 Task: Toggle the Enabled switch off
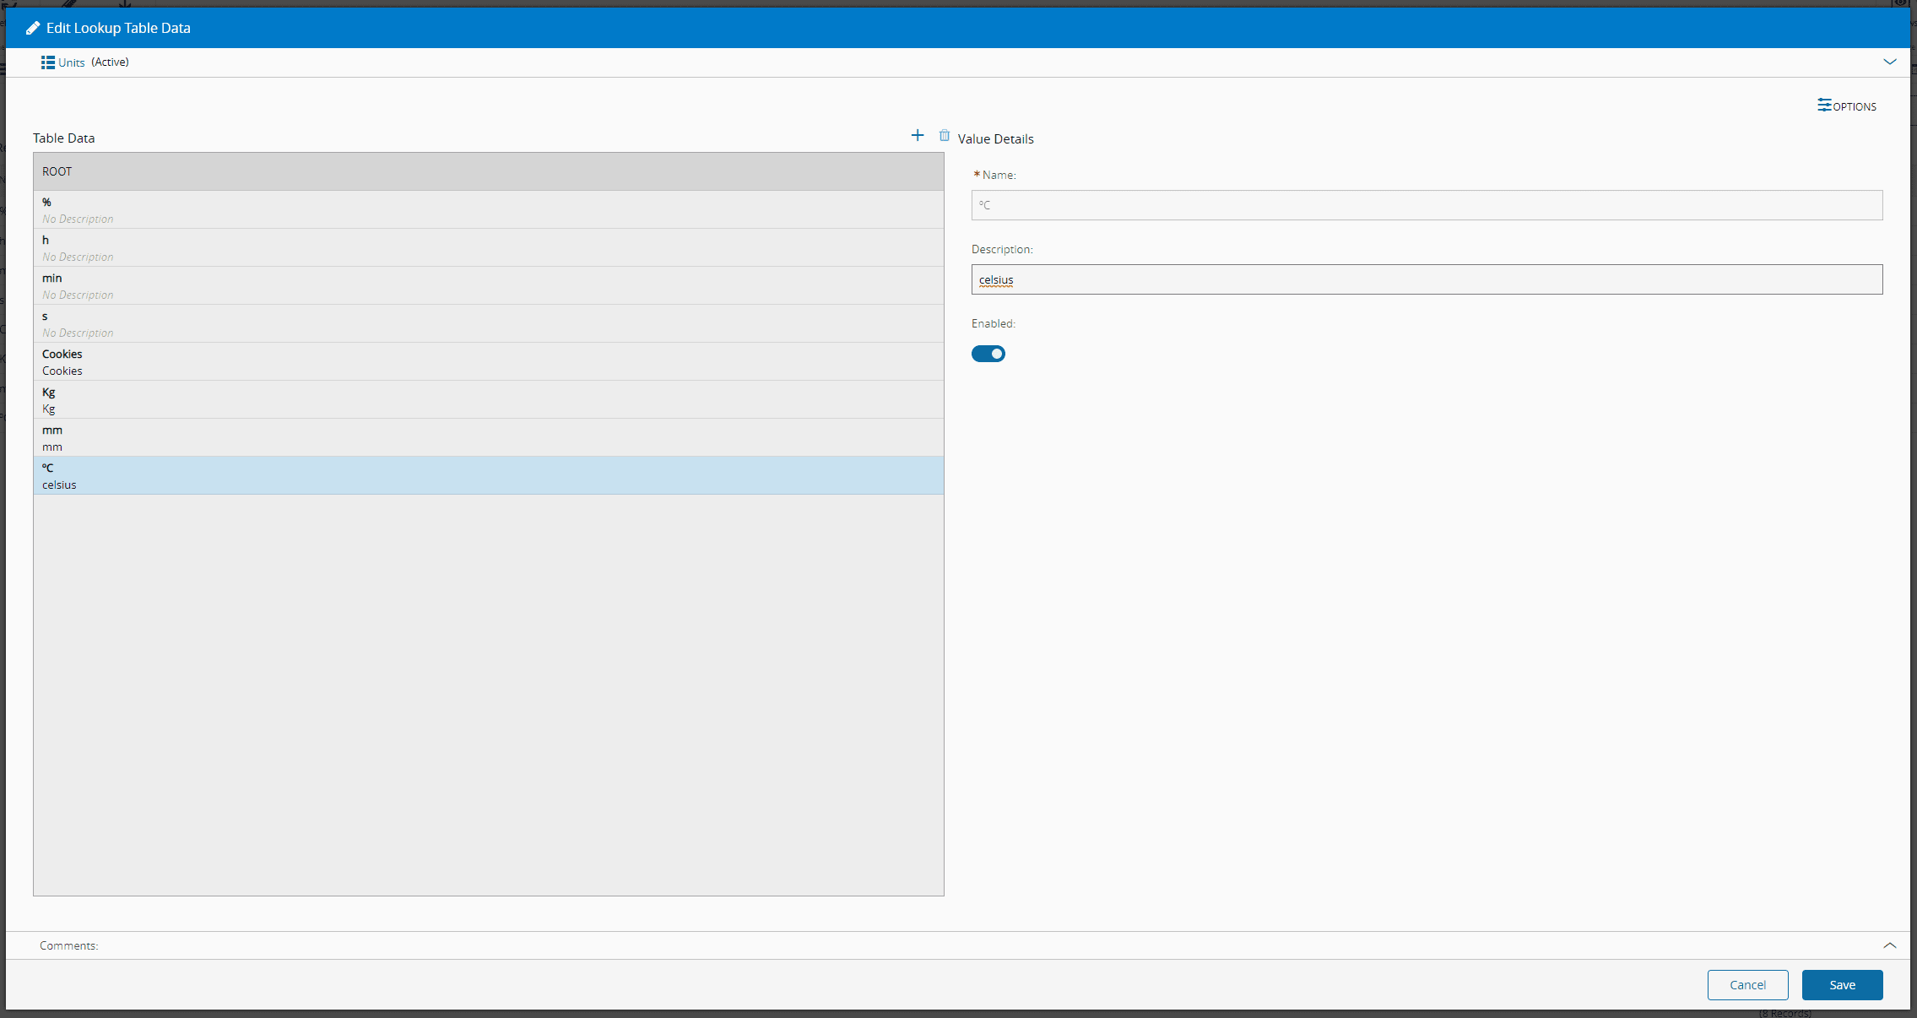[988, 354]
